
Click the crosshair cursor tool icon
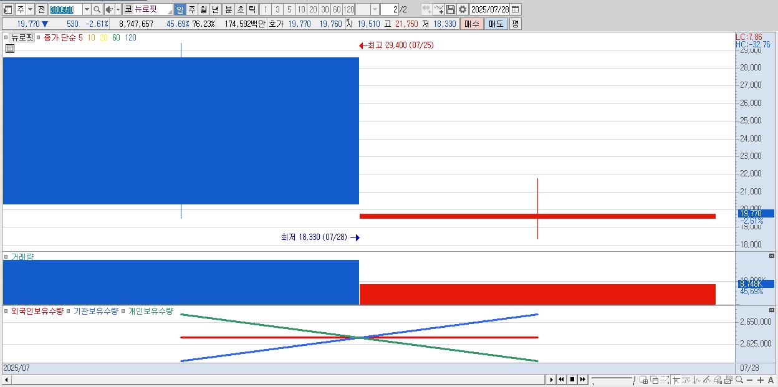pyautogui.click(x=676, y=380)
